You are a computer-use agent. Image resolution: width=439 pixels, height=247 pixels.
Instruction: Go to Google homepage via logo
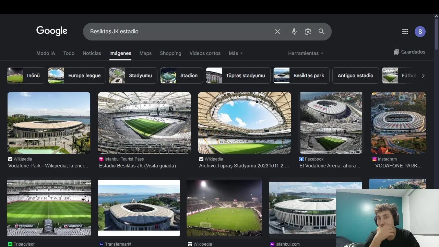[52, 31]
